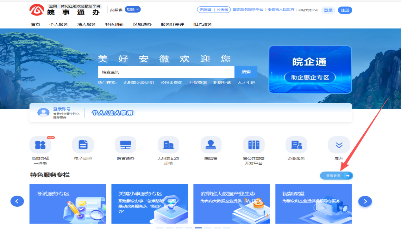Open the 电子证照 icon
This screenshot has height=231, width=401.
coord(83,145)
